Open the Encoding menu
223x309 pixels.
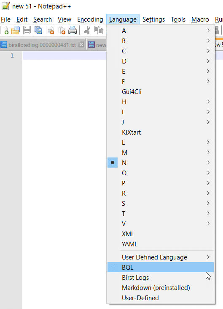(x=90, y=19)
